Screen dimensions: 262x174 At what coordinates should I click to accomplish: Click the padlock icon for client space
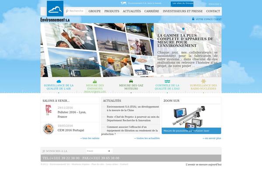tap(193, 19)
